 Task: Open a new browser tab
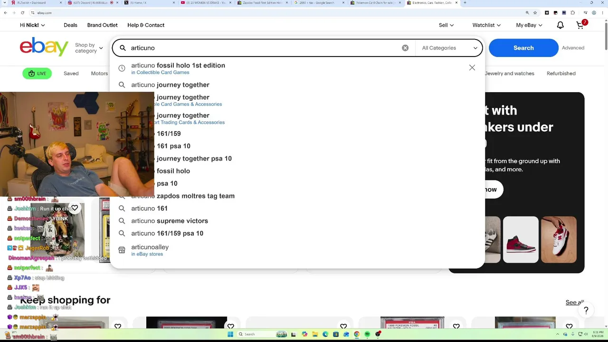(465, 3)
